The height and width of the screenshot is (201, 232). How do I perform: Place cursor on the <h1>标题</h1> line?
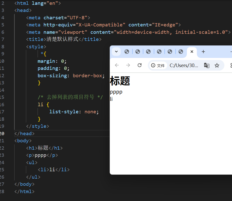[44, 148]
